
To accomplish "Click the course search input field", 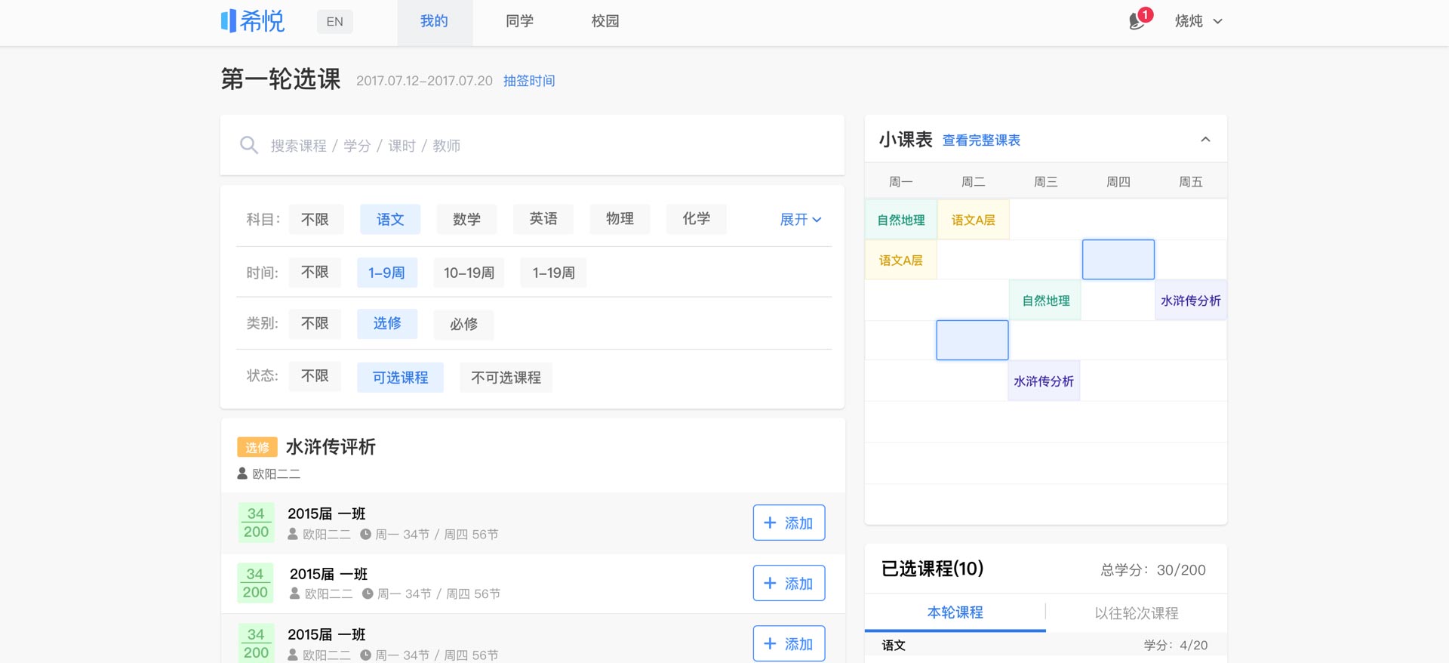I will click(543, 145).
